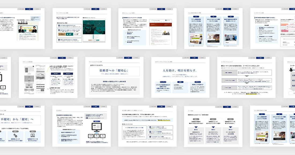Click the heading SEO対策で検索上位表示させ、アクセス数を増やします
The width and height of the screenshot is (295, 155).
pos(138,114)
